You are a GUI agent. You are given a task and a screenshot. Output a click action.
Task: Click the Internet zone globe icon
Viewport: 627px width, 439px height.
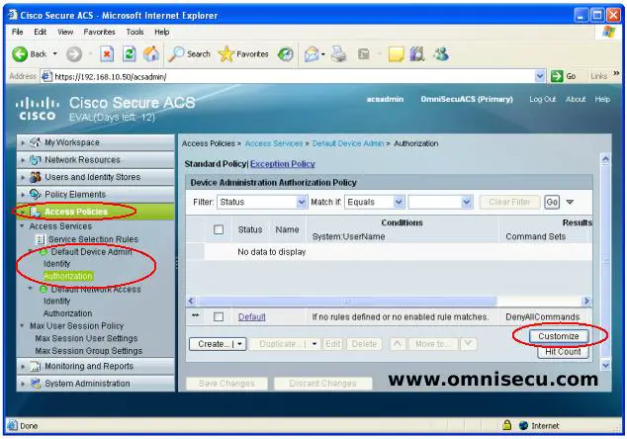523,425
